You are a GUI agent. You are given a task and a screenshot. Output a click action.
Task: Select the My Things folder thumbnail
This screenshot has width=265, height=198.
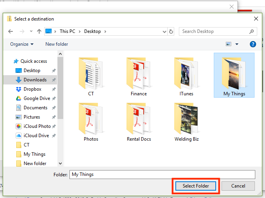click(x=234, y=75)
